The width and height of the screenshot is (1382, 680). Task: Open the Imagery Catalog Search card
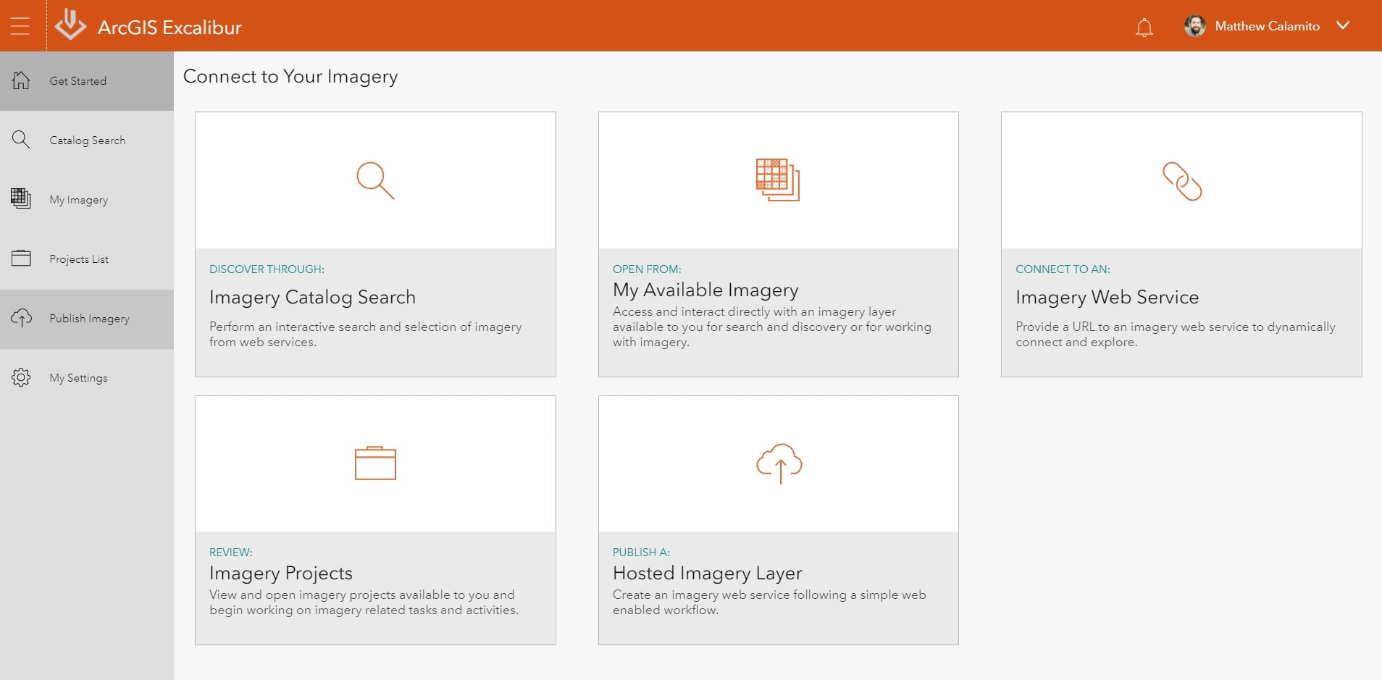[x=374, y=243]
